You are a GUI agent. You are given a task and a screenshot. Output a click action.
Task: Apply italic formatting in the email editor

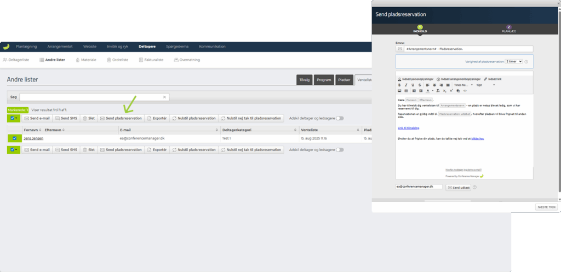(x=406, y=85)
